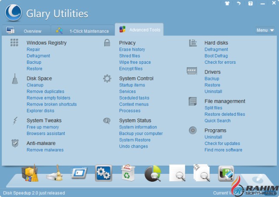
Task: Open the help question mark icon
Action: pyautogui.click(x=251, y=3)
